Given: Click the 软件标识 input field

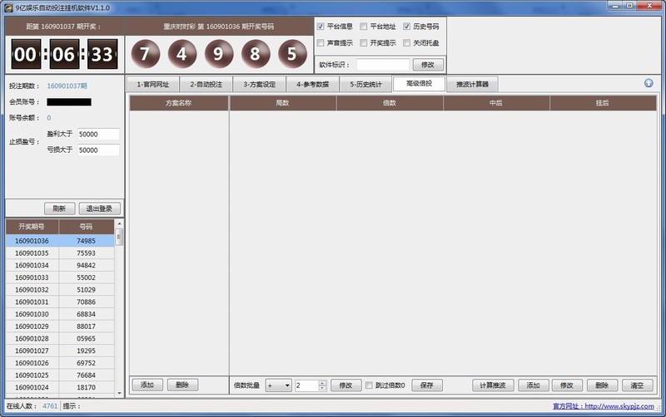Looking at the screenshot, I should coord(383,64).
